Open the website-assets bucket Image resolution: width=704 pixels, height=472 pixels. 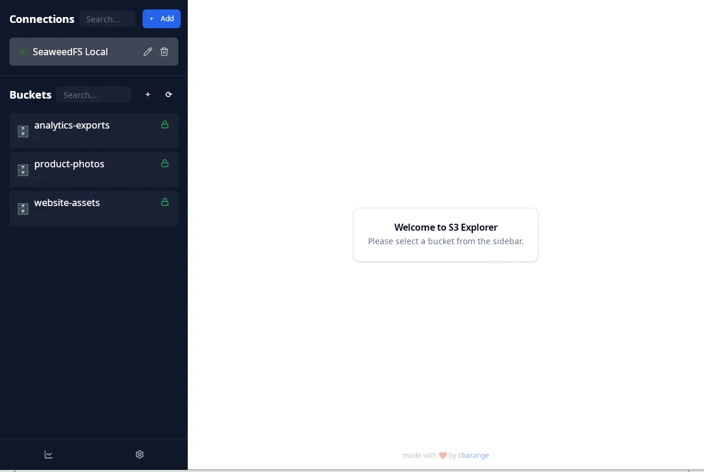click(x=94, y=208)
